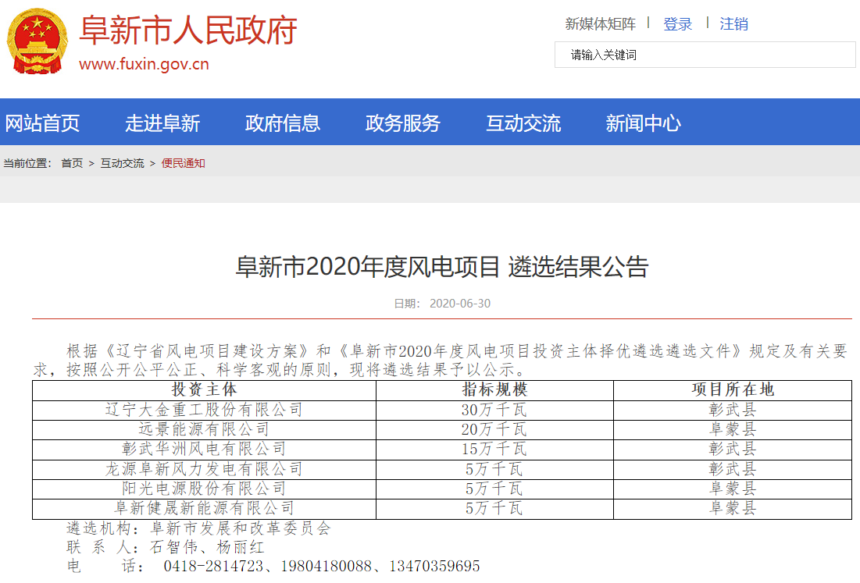Select cell 远景能源有限公司
The width and height of the screenshot is (860, 583).
204,429
